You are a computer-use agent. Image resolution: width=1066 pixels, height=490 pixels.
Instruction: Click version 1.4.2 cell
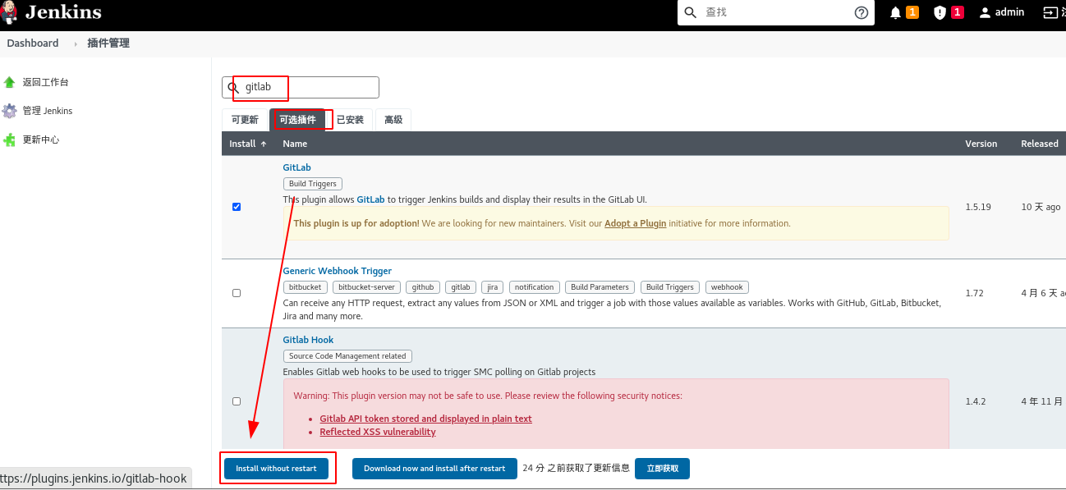976,401
